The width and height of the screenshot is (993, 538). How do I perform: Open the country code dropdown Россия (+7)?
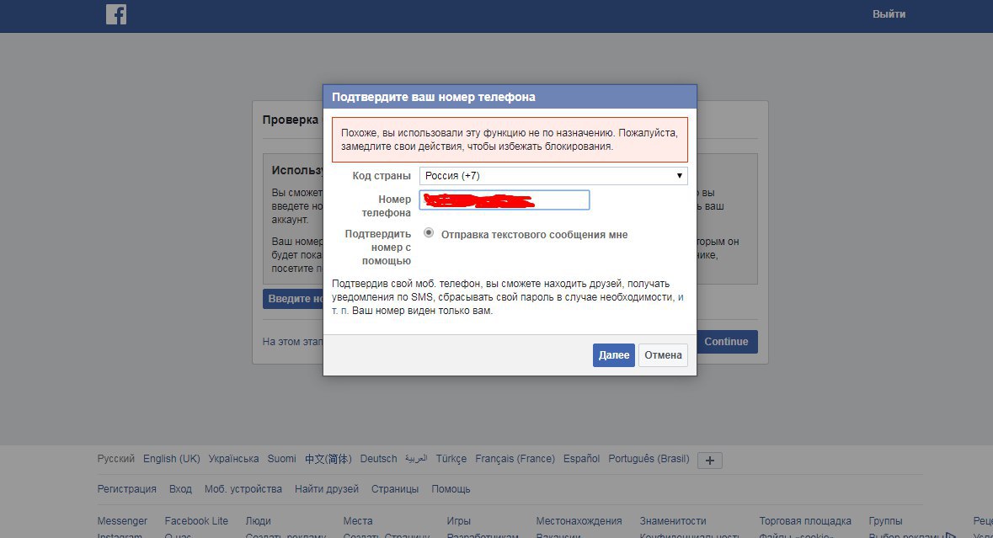[x=553, y=176]
